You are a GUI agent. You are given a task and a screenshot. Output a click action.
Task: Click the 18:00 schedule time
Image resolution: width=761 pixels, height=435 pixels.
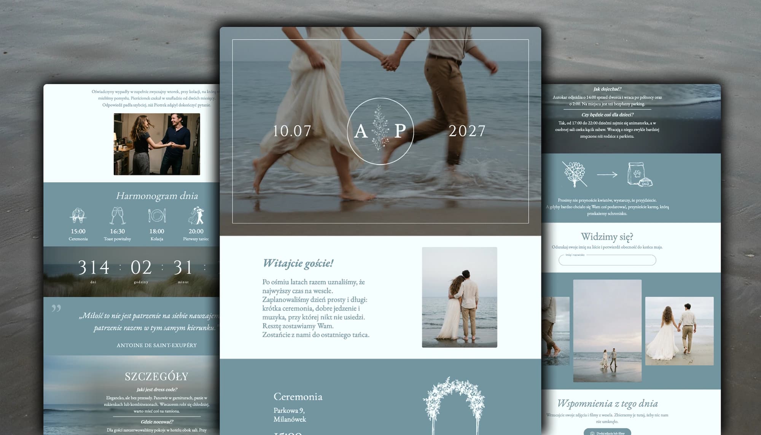pyautogui.click(x=157, y=231)
